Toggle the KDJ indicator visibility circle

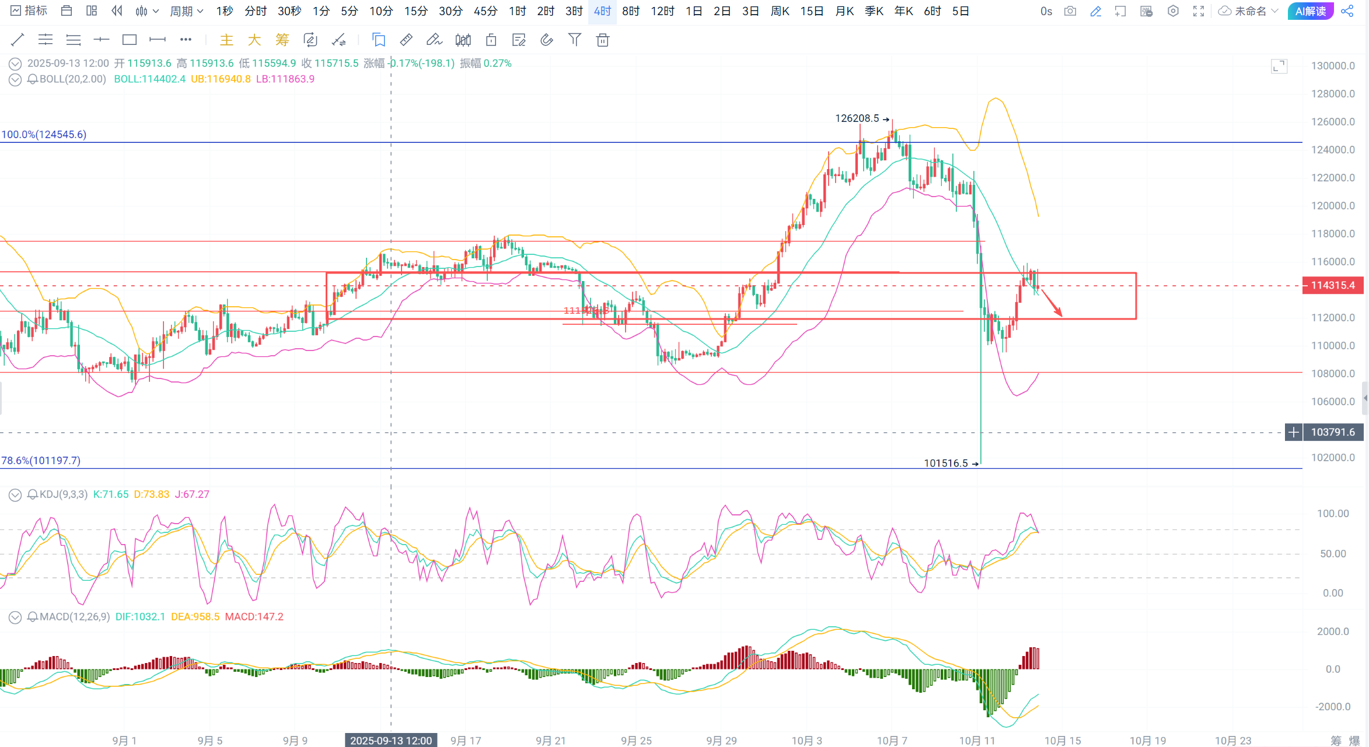point(15,495)
